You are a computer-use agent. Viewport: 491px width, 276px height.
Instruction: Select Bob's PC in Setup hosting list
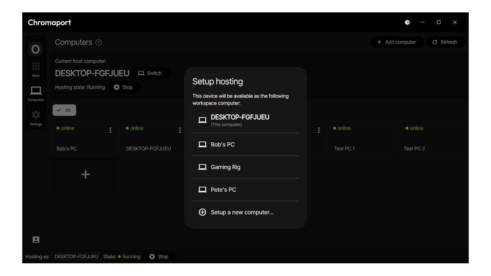click(245, 144)
